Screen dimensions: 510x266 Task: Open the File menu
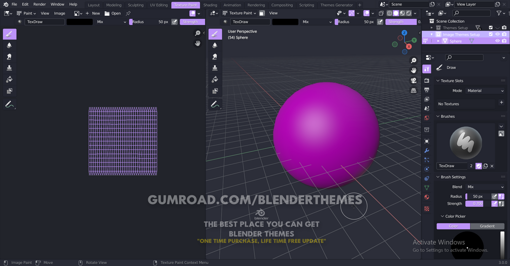tap(14, 4)
